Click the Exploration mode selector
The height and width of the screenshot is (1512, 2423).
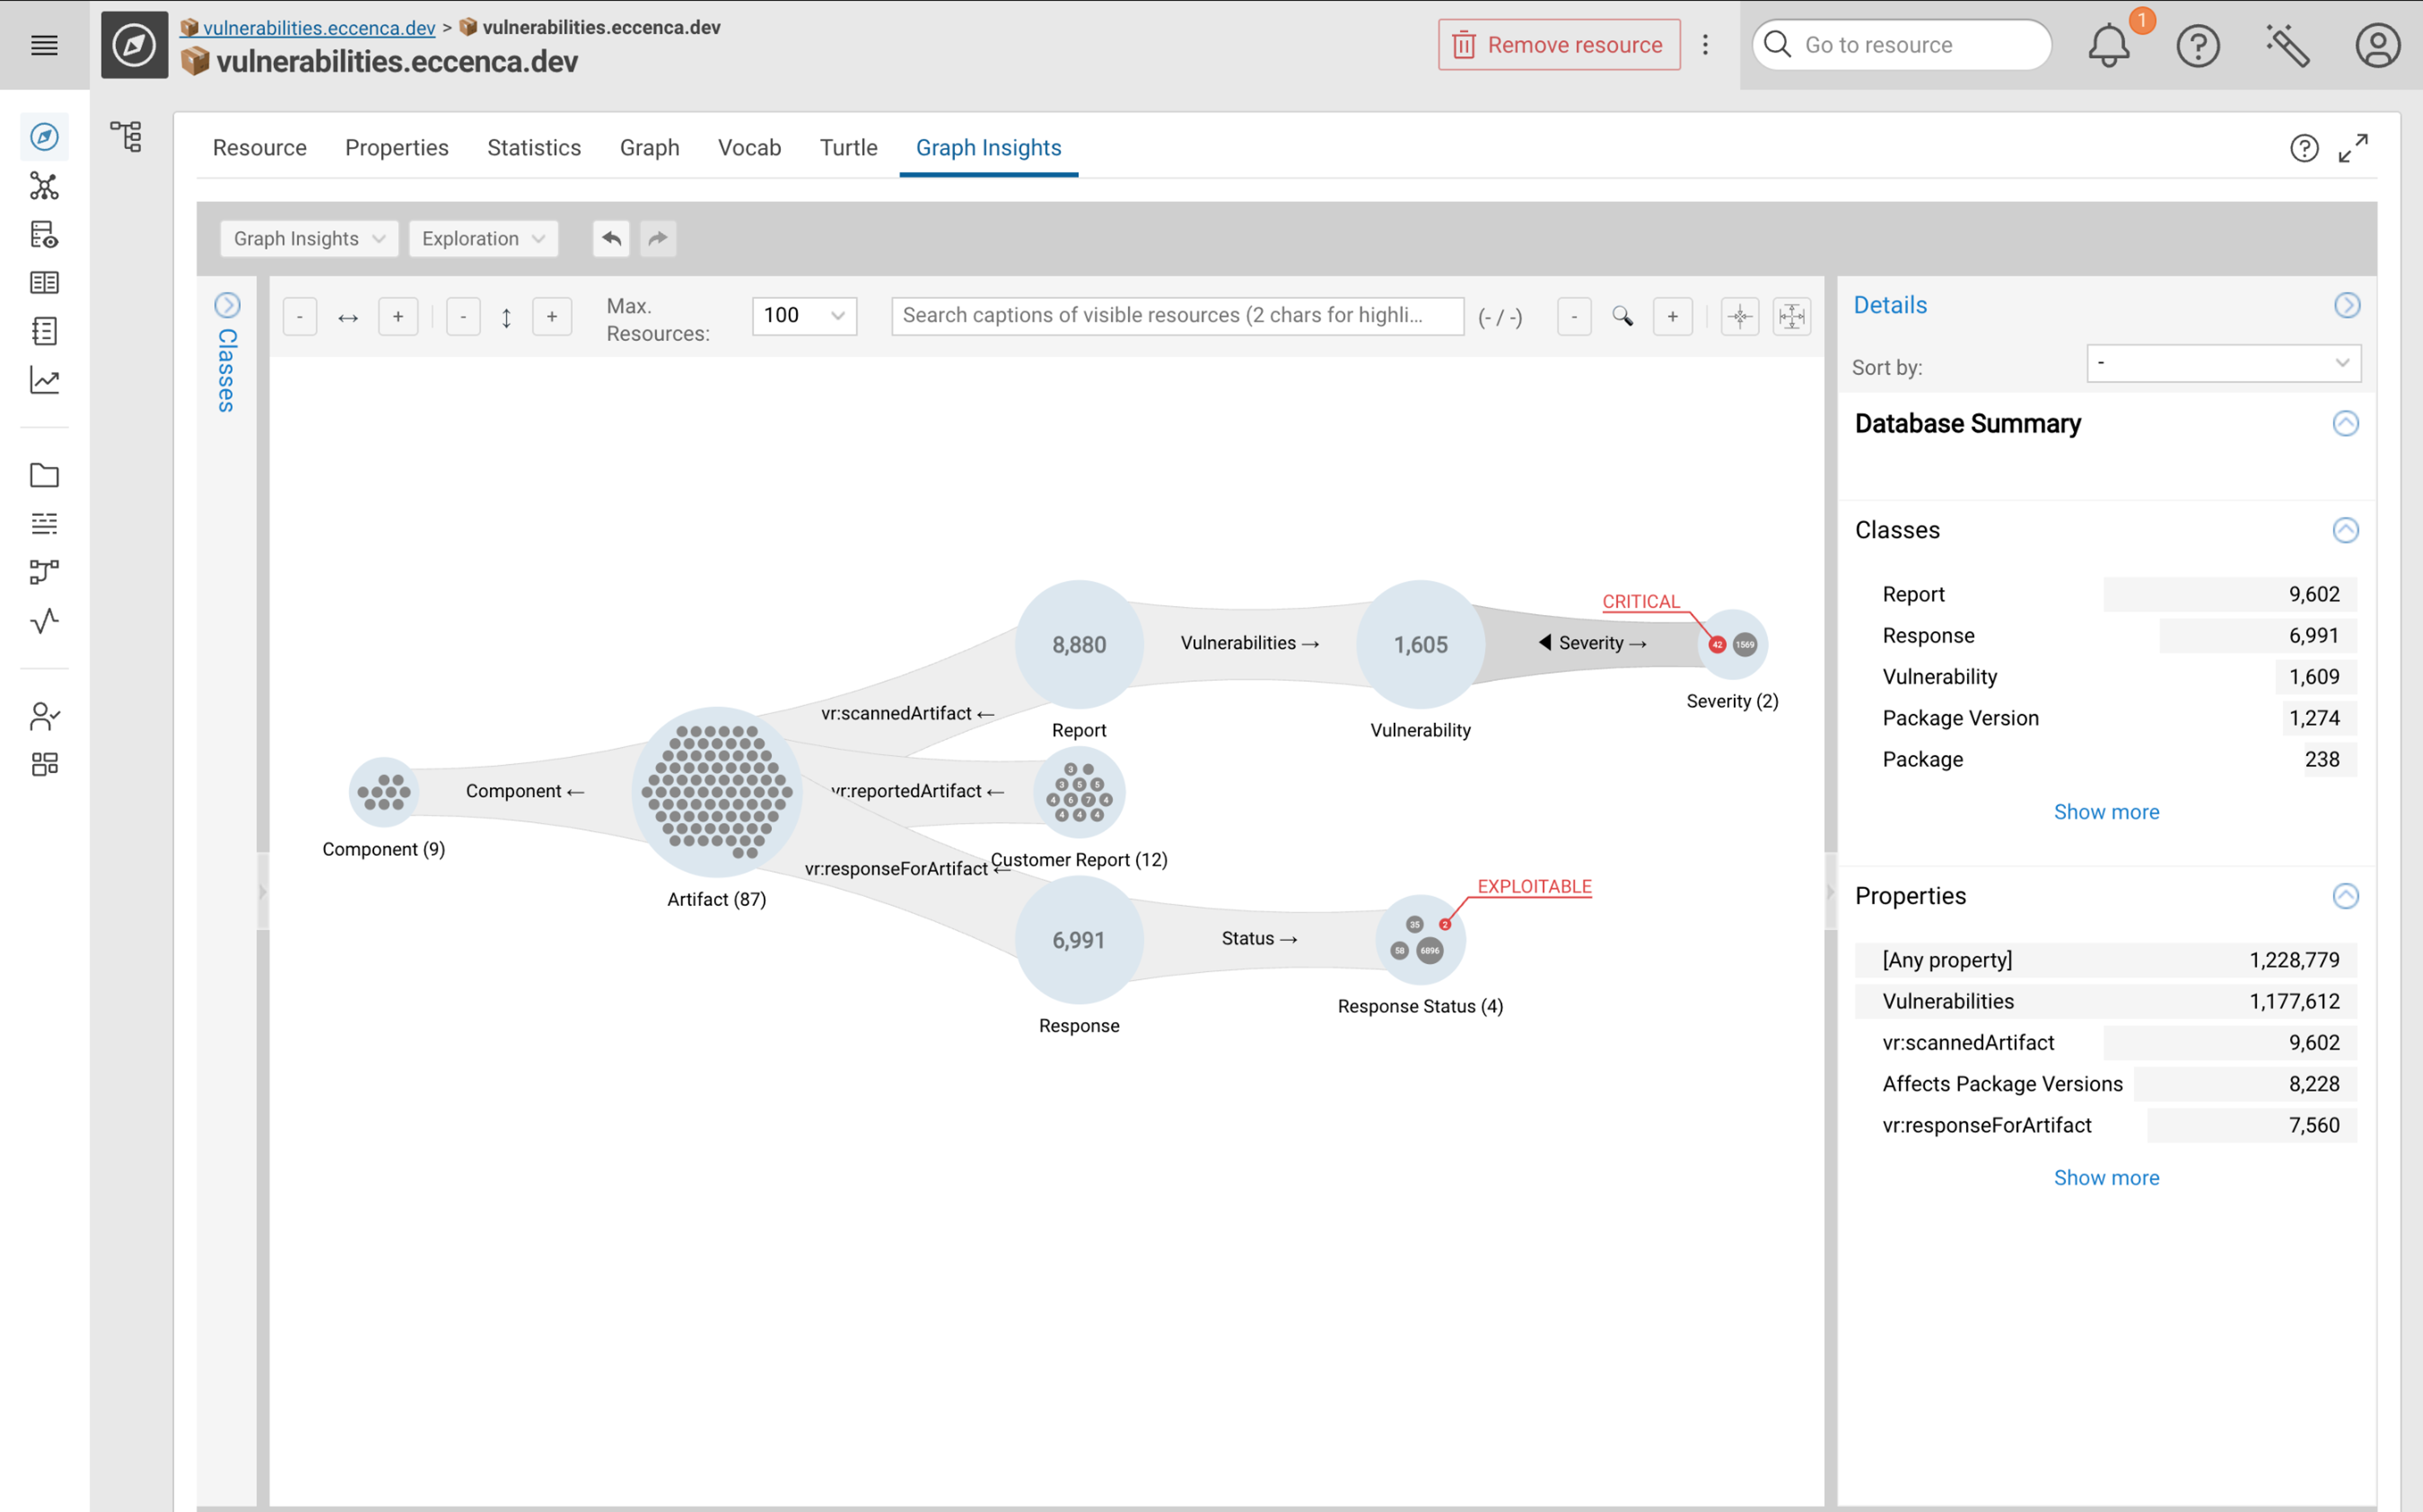click(x=483, y=238)
